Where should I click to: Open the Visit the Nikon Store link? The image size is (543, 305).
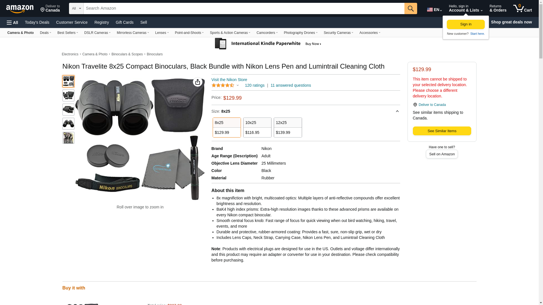(x=229, y=80)
